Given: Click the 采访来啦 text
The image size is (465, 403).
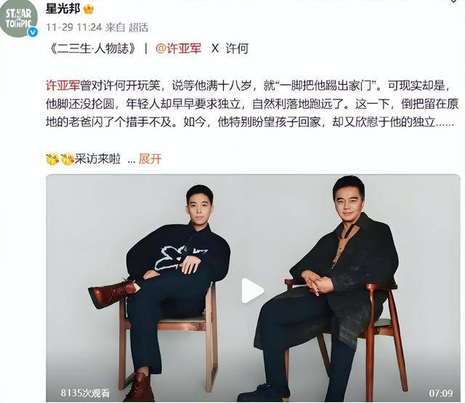Looking at the screenshot, I should click(x=97, y=159).
